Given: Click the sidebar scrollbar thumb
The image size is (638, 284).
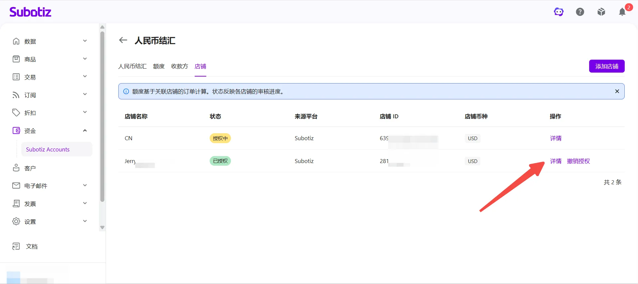Looking at the screenshot, I should point(102,116).
